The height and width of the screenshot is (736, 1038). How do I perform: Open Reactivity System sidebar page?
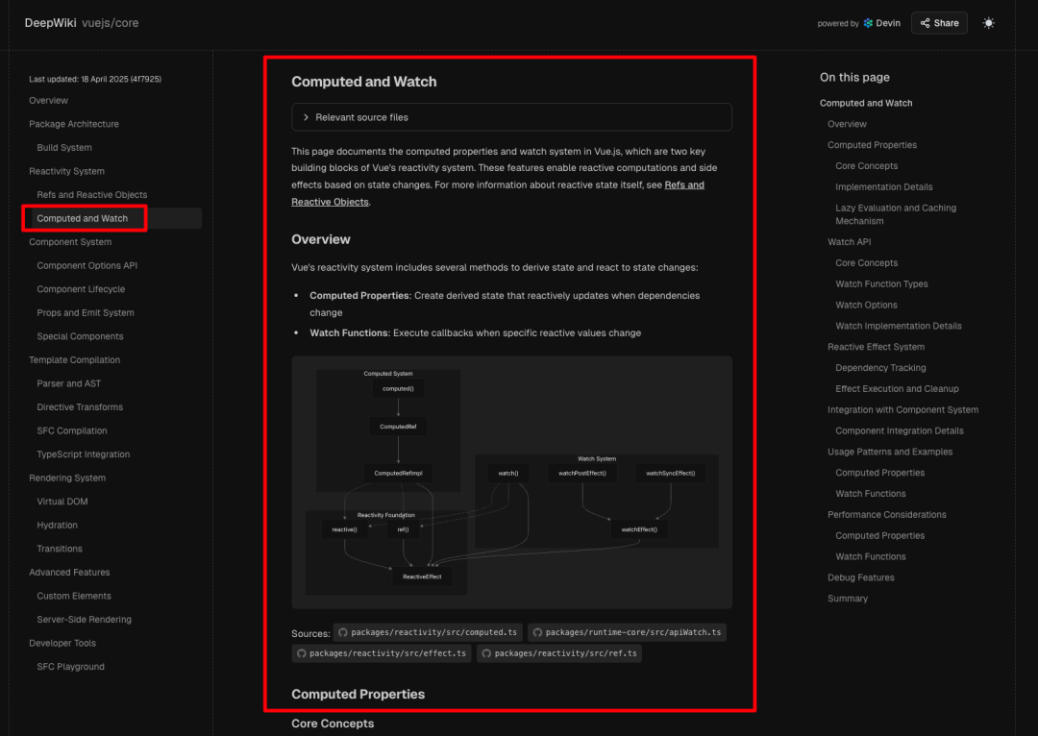(x=67, y=171)
